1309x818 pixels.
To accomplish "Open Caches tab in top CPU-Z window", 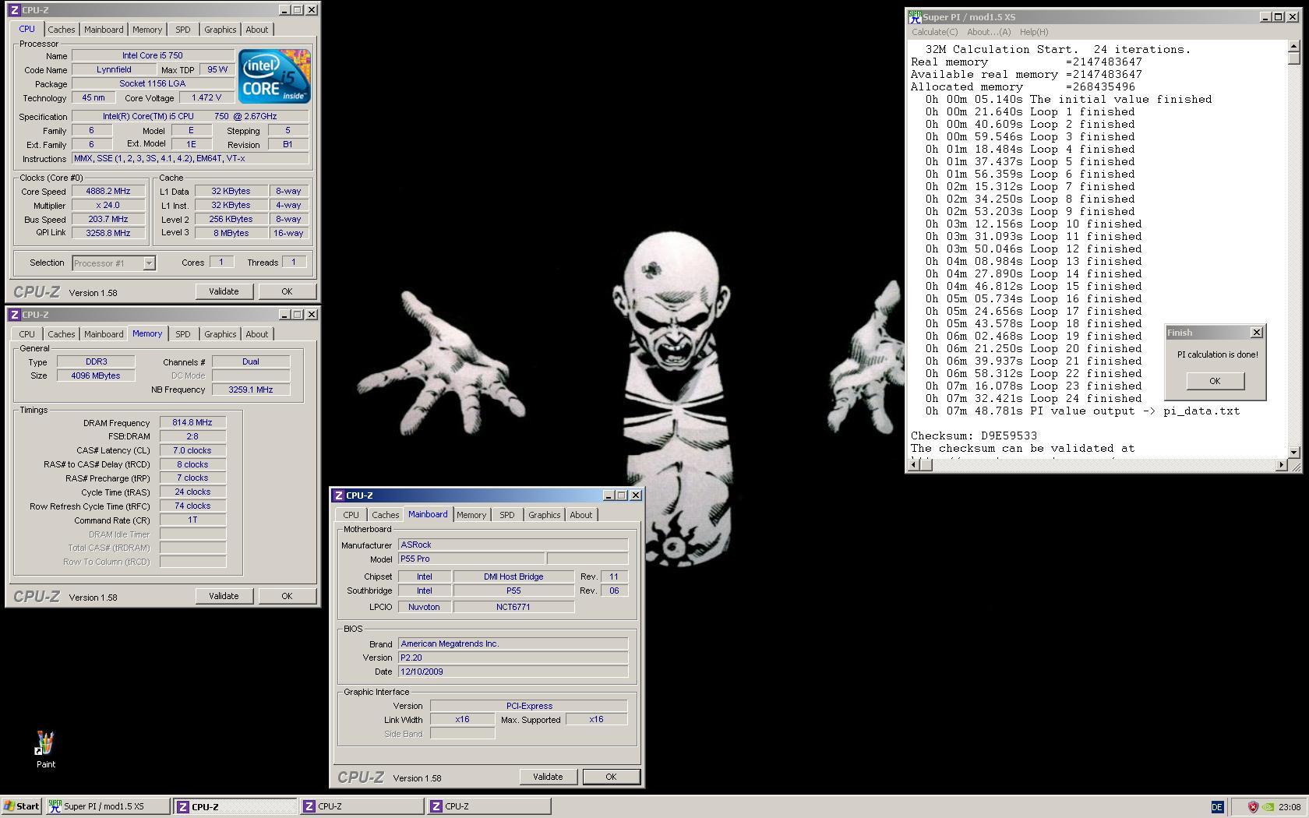I will pyautogui.click(x=61, y=30).
